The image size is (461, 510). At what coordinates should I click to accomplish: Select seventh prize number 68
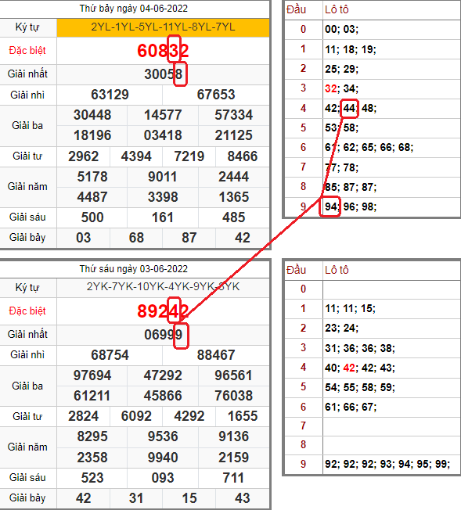[x=136, y=238]
